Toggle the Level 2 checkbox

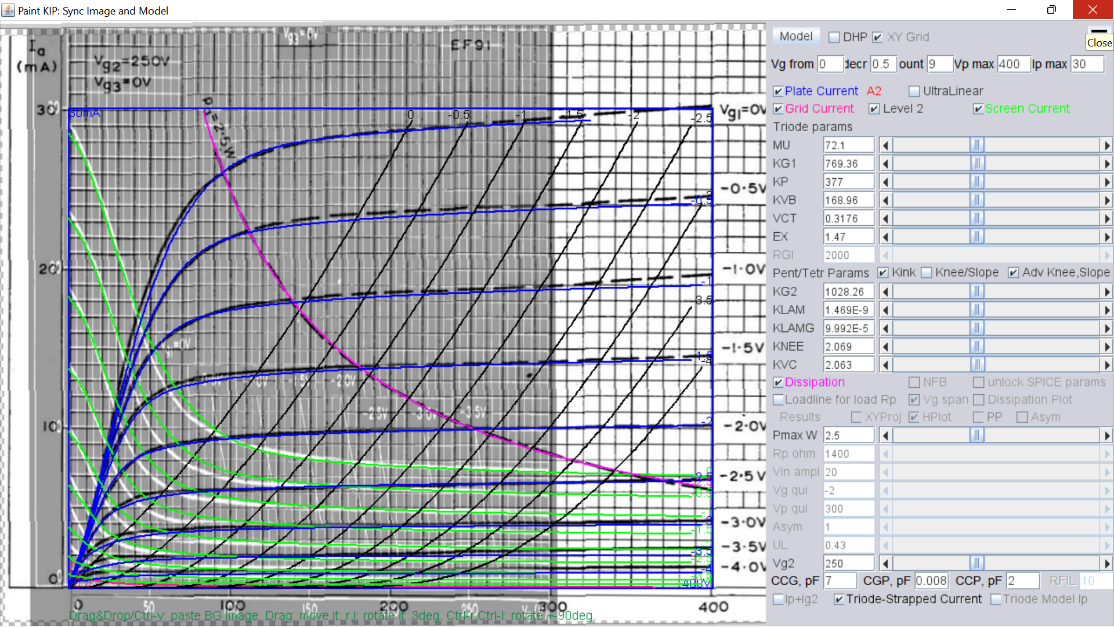point(874,109)
